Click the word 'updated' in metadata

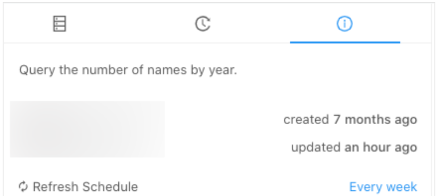click(x=316, y=147)
